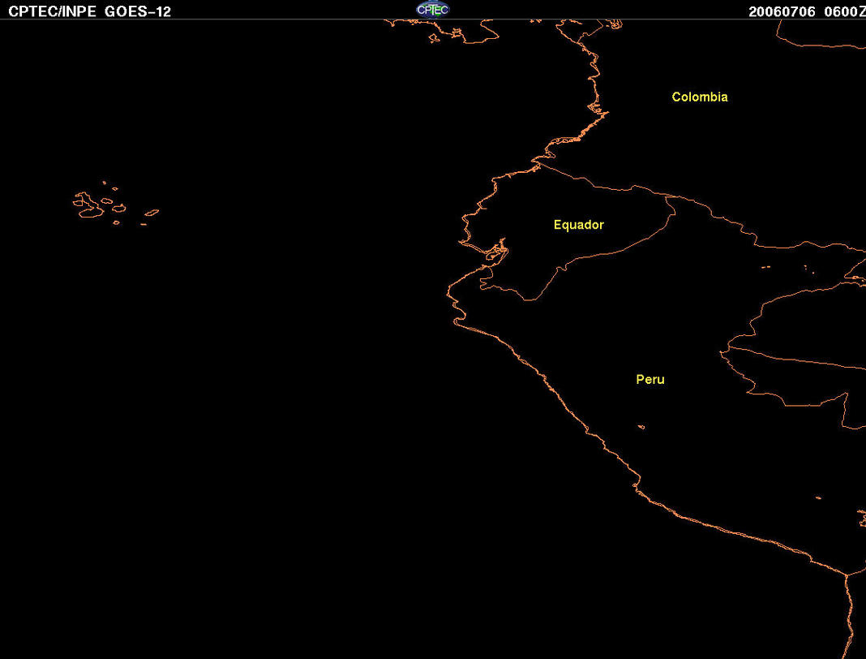Click the '20060706 0600Z' timestamp
This screenshot has width=866, height=659.
807,11
